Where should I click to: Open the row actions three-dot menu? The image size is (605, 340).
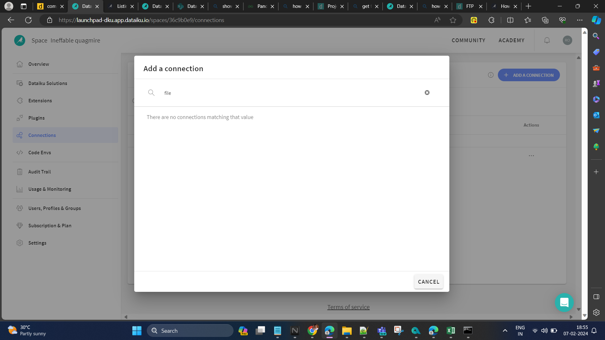(x=531, y=156)
